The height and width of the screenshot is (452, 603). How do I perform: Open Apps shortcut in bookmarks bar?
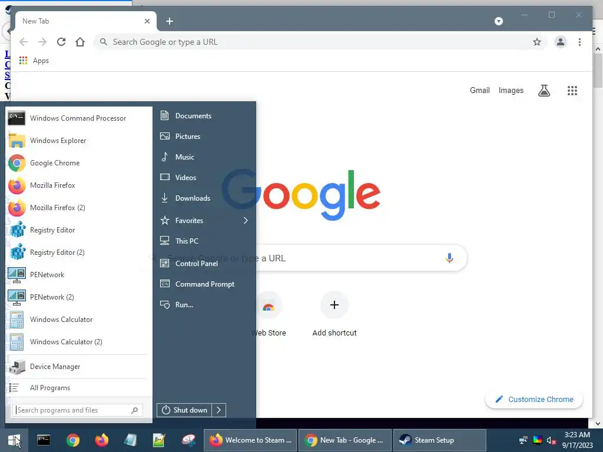pyautogui.click(x=34, y=61)
